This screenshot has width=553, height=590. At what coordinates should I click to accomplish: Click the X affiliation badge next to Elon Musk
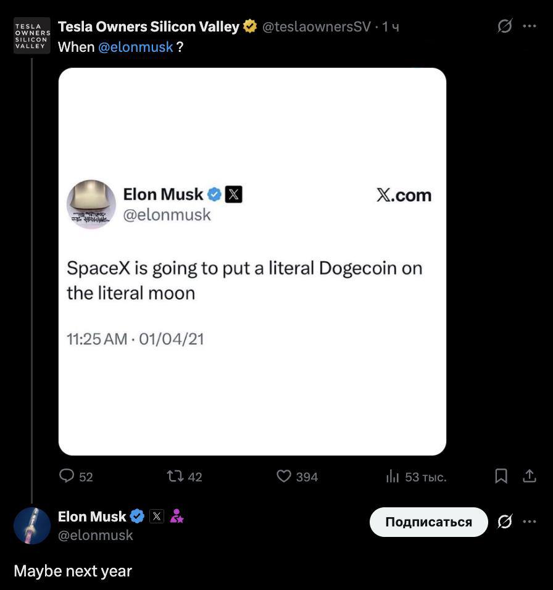(x=157, y=517)
